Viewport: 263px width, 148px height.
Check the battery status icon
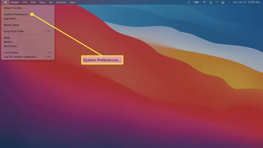coord(196,2)
